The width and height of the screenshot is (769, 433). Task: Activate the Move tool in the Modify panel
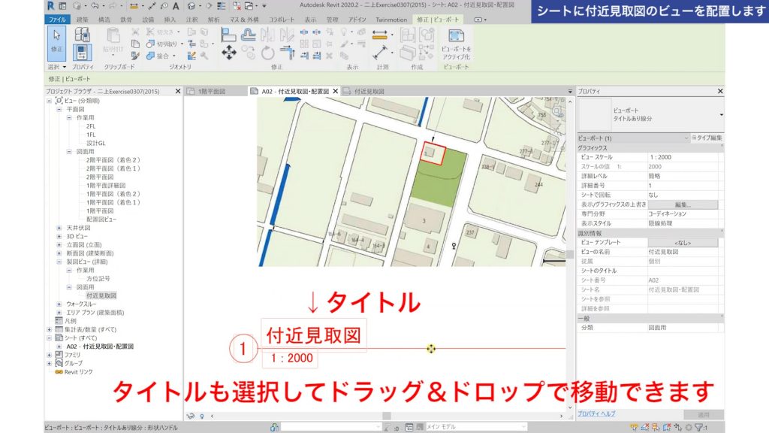click(x=228, y=54)
